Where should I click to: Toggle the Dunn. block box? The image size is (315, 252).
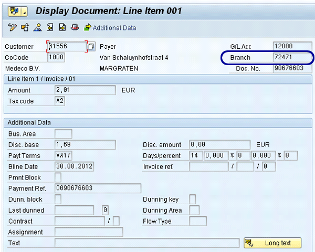[x=58, y=199]
